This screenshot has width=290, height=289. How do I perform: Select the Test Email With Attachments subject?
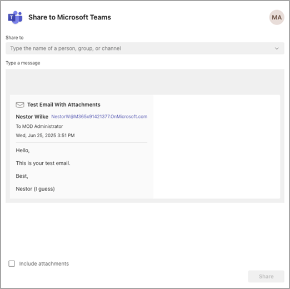(64, 104)
